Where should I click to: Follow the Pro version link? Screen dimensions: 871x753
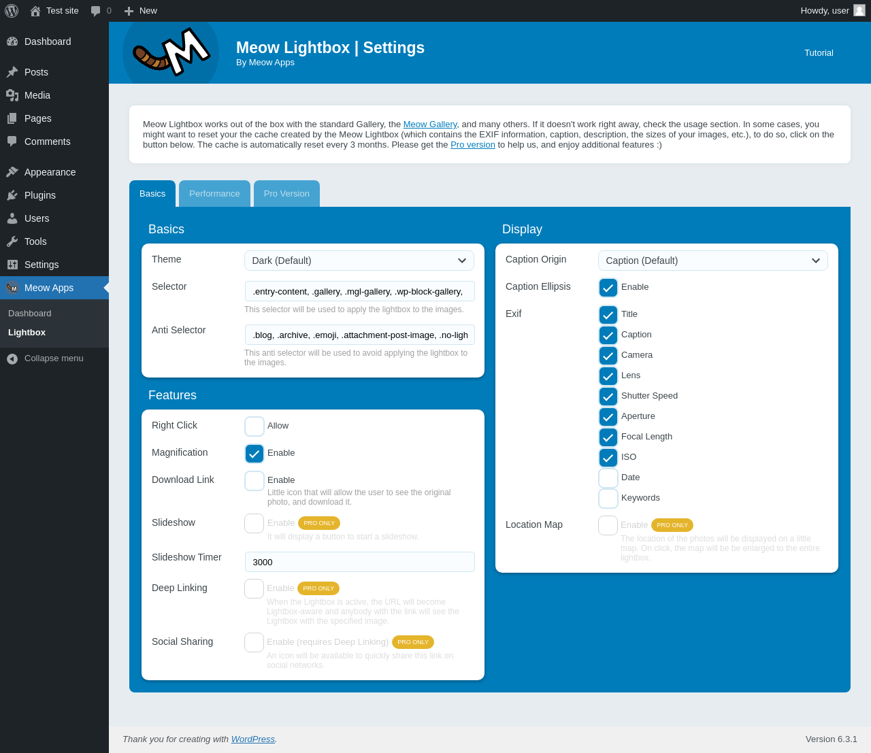click(x=473, y=145)
